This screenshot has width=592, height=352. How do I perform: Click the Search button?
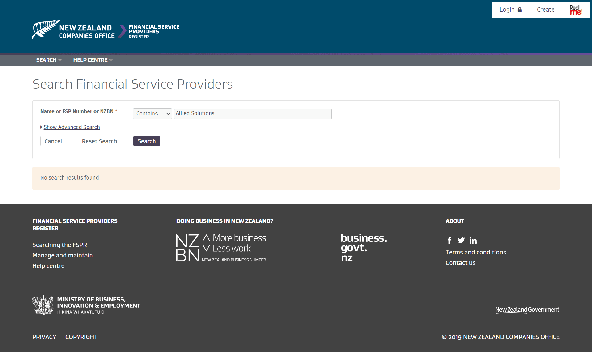point(146,141)
